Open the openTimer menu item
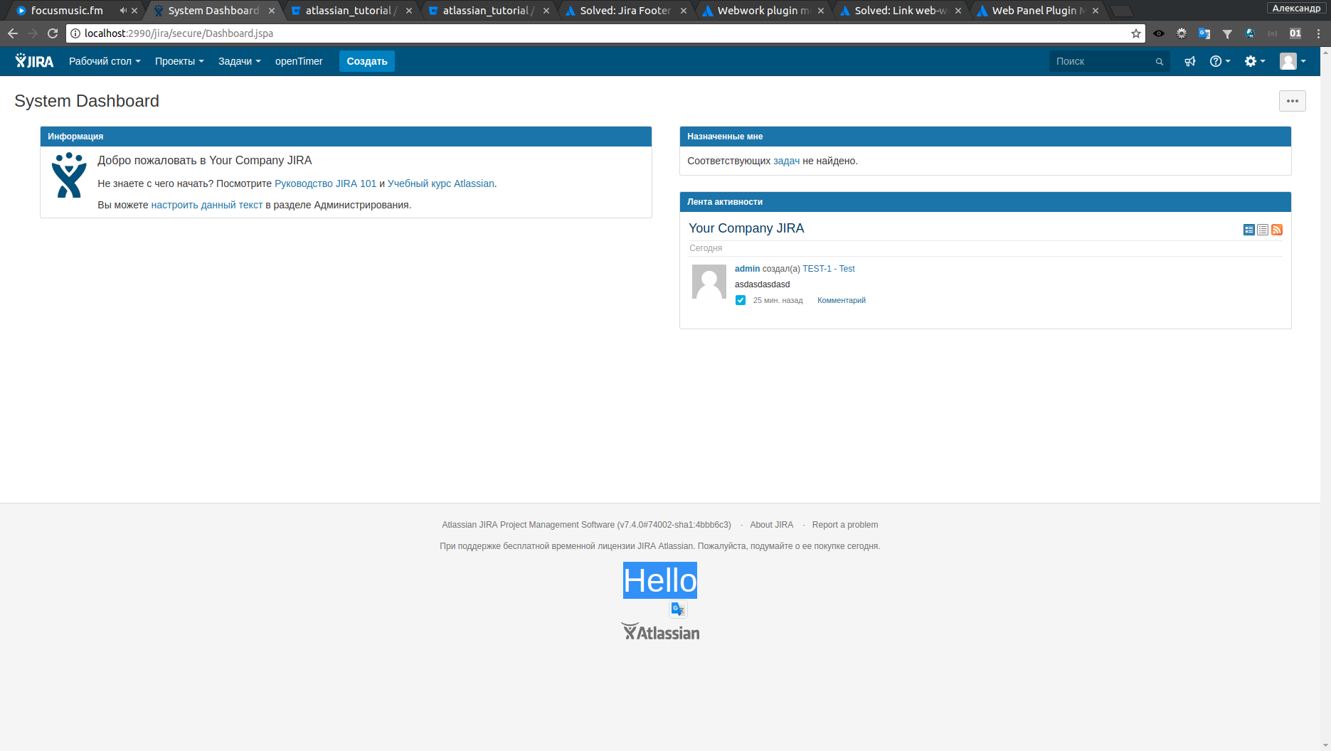The width and height of the screenshot is (1331, 751). pos(299,61)
